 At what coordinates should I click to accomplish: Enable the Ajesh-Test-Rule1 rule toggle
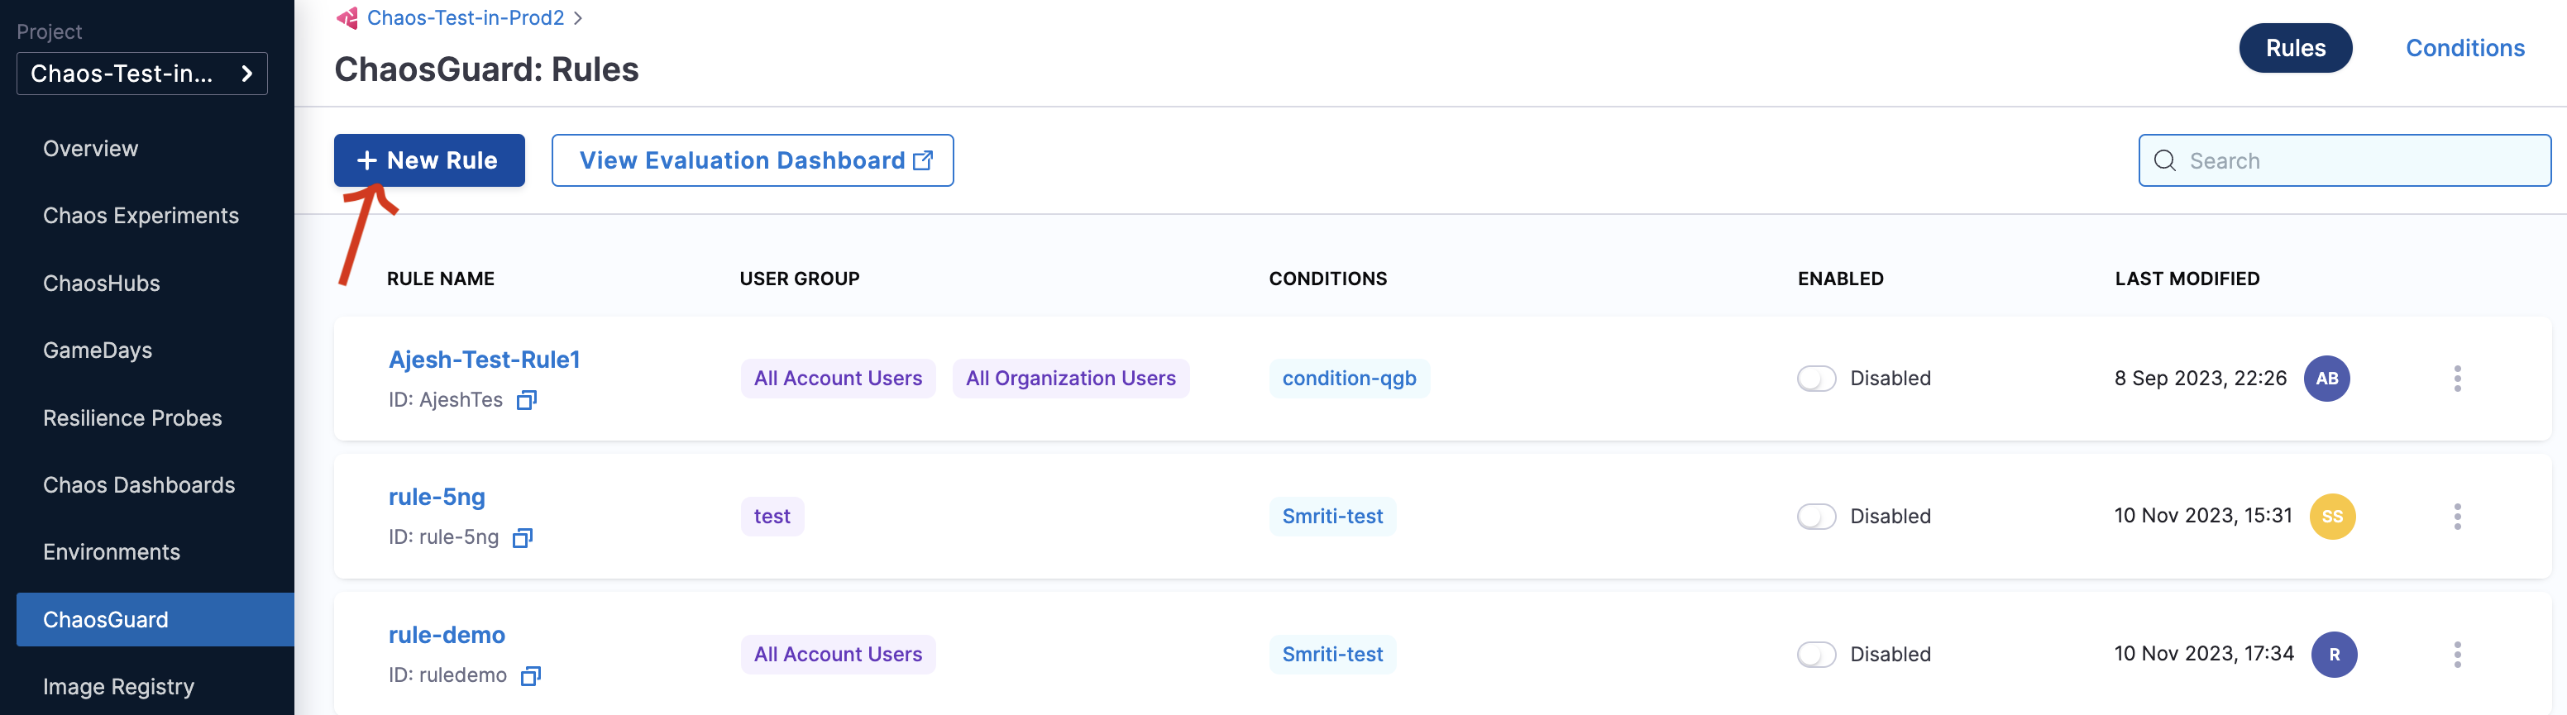tap(1815, 379)
